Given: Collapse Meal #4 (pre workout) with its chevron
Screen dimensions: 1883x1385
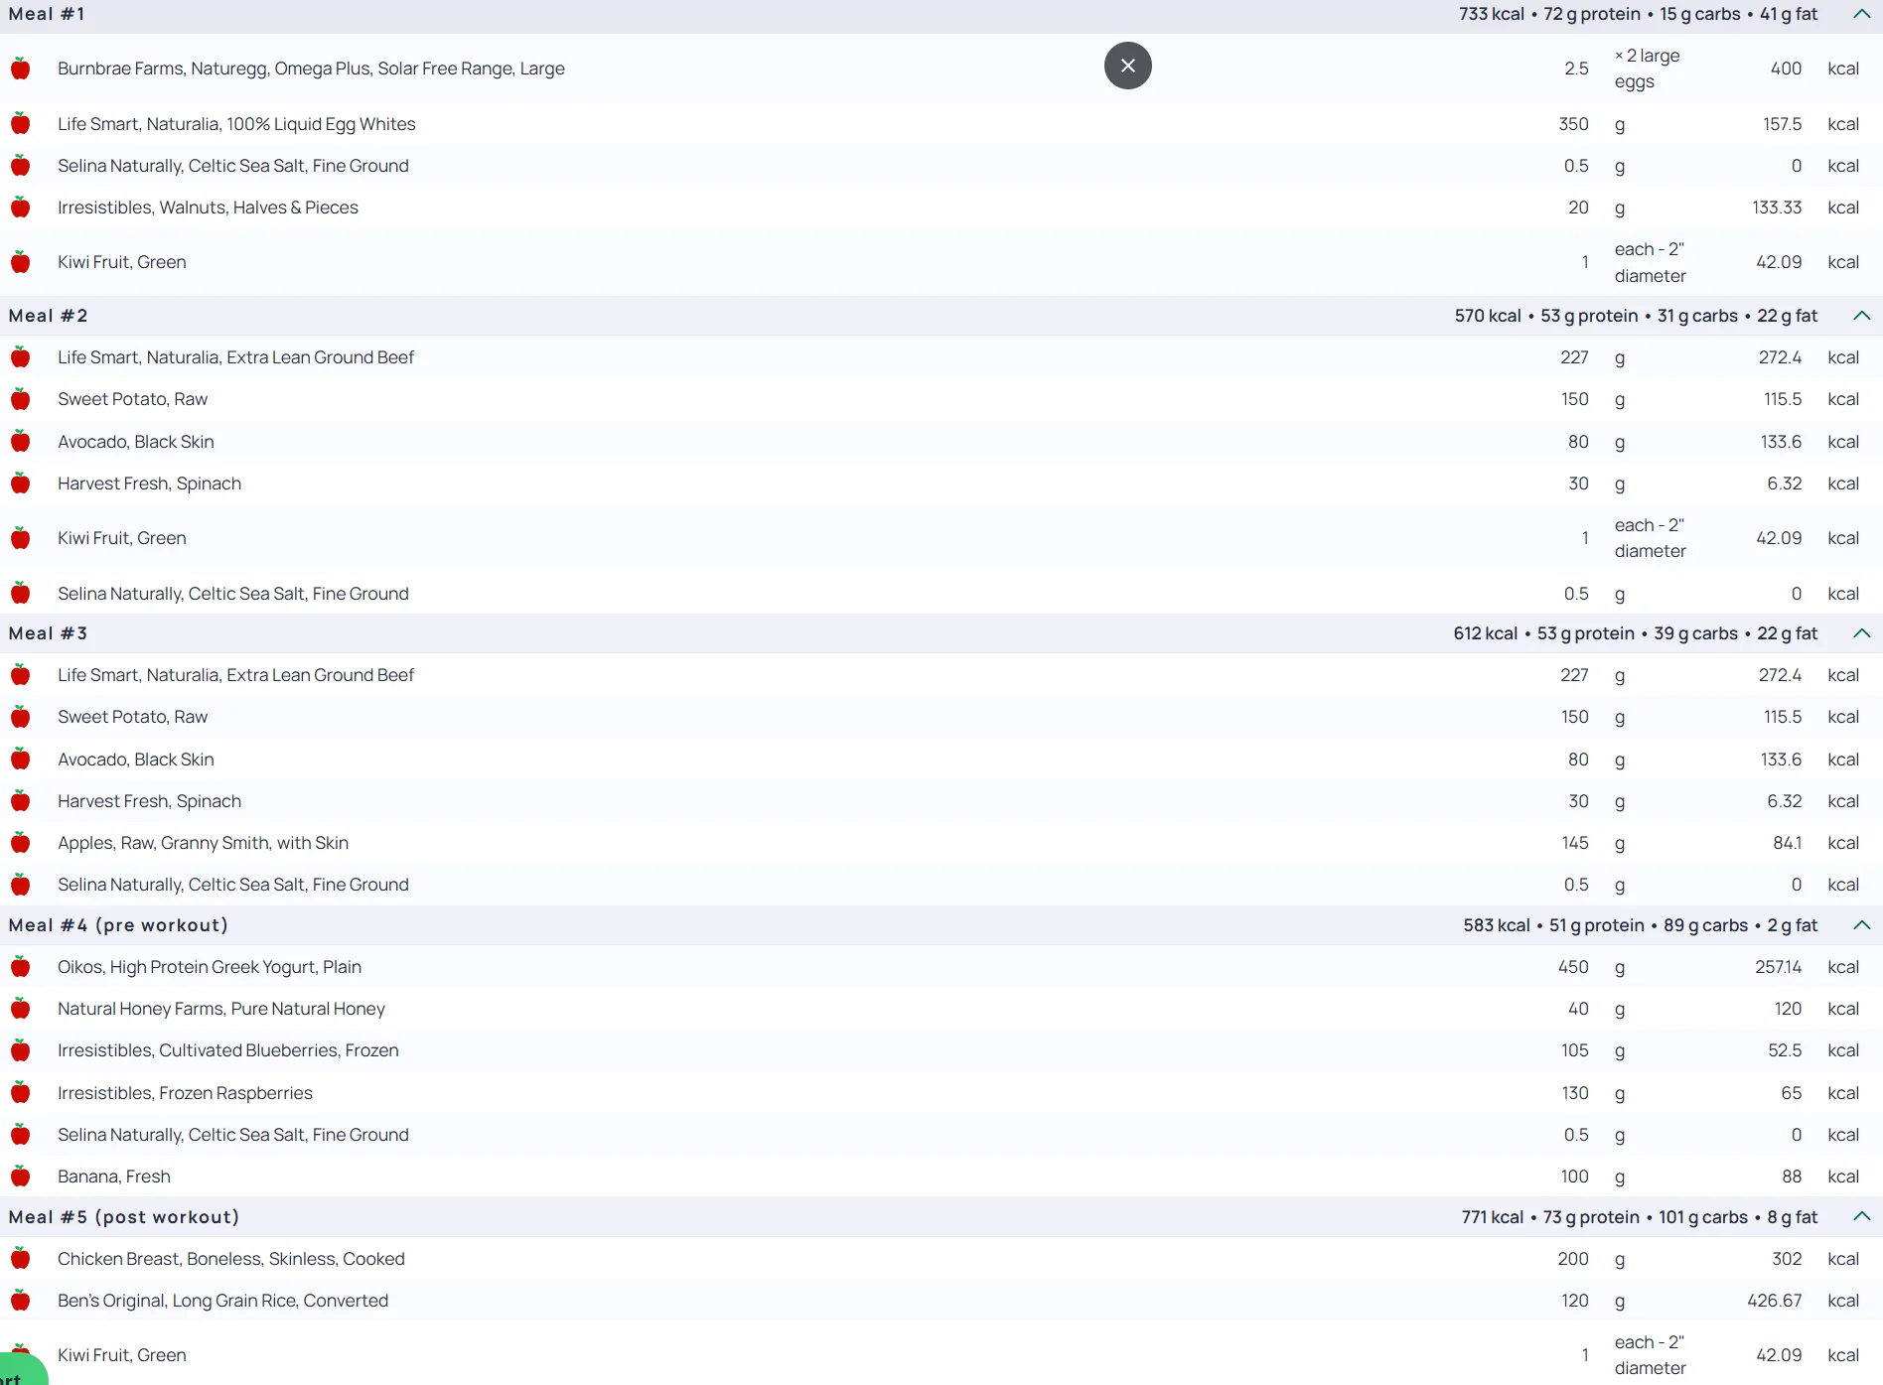Looking at the screenshot, I should 1861,925.
